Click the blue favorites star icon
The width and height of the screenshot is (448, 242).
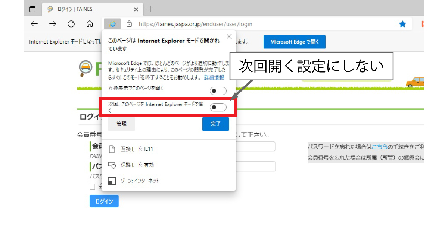pyautogui.click(x=402, y=24)
